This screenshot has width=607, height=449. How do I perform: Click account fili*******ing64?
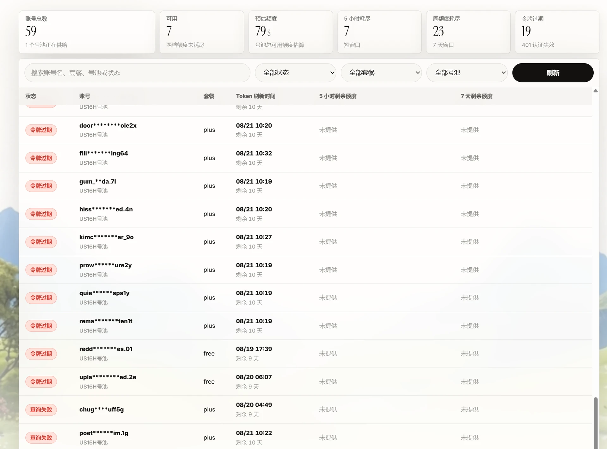click(104, 153)
